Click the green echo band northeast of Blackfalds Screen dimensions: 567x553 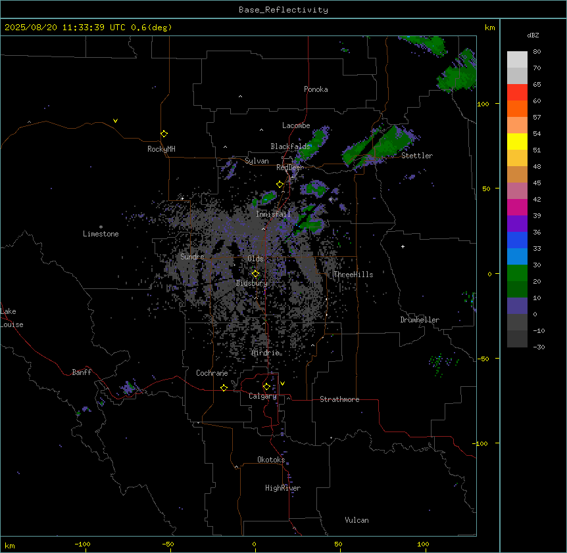[311, 145]
